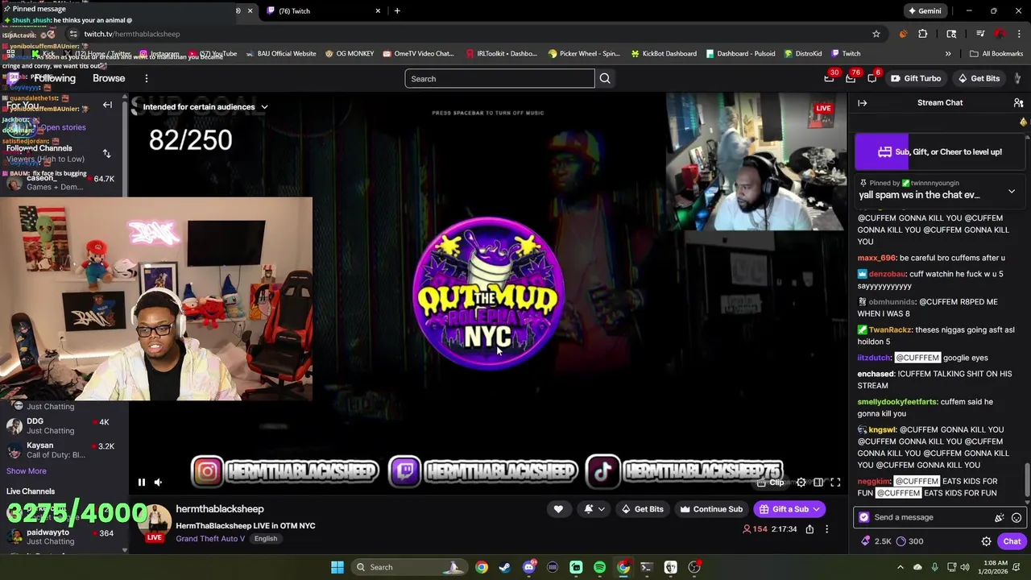The width and height of the screenshot is (1031, 580).
Task: Click the Gemini button in Chrome
Action: pyautogui.click(x=925, y=10)
